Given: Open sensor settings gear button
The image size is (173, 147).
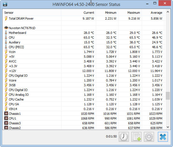Looking at the screenshot, I should (x=149, y=137).
